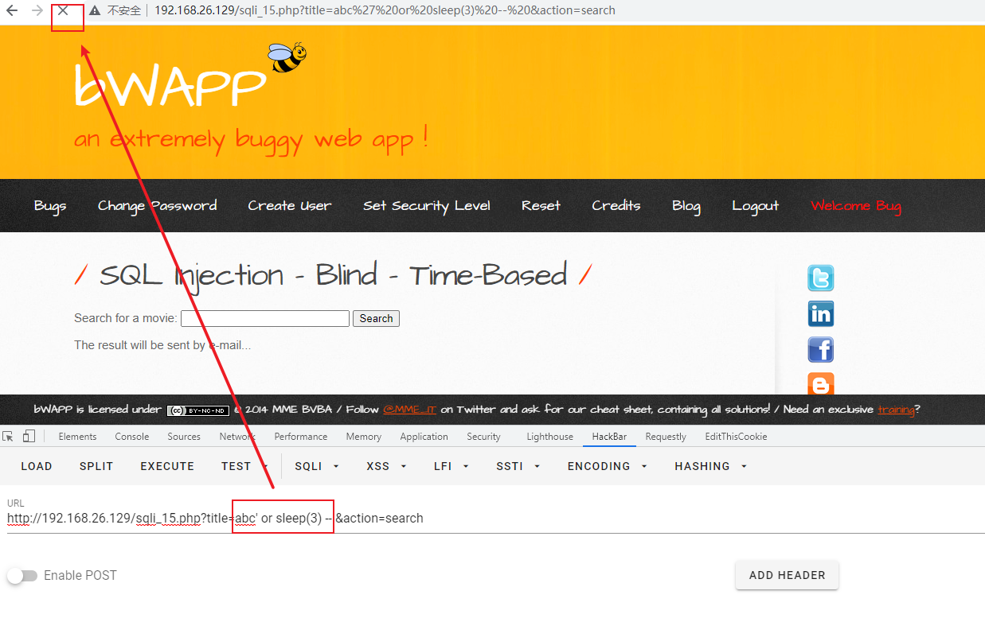Click the browser forward arrow
The height and width of the screenshot is (618, 985).
(37, 10)
